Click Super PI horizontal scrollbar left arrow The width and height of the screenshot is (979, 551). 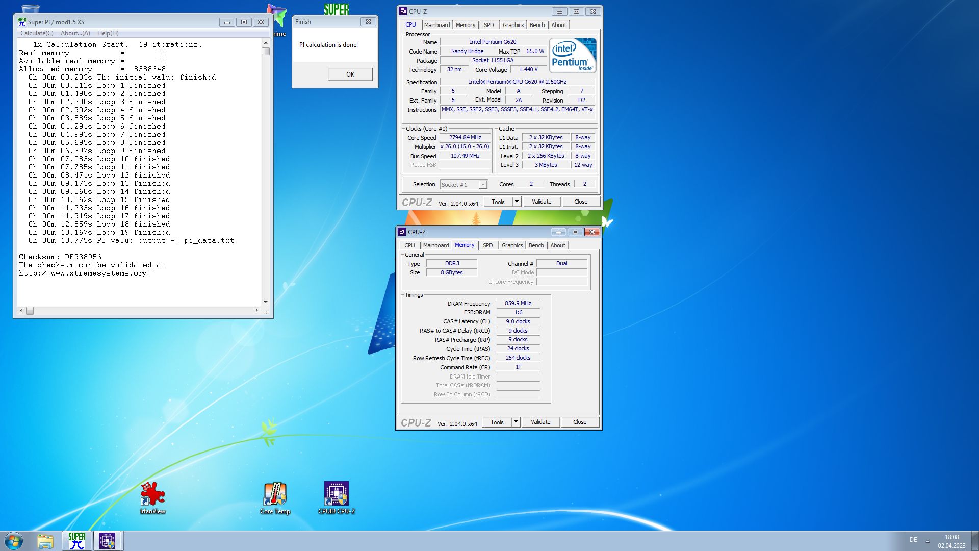coord(21,310)
